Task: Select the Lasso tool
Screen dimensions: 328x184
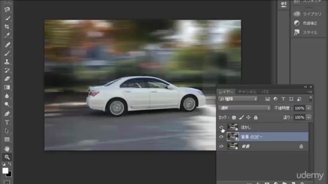Action: click(x=7, y=9)
